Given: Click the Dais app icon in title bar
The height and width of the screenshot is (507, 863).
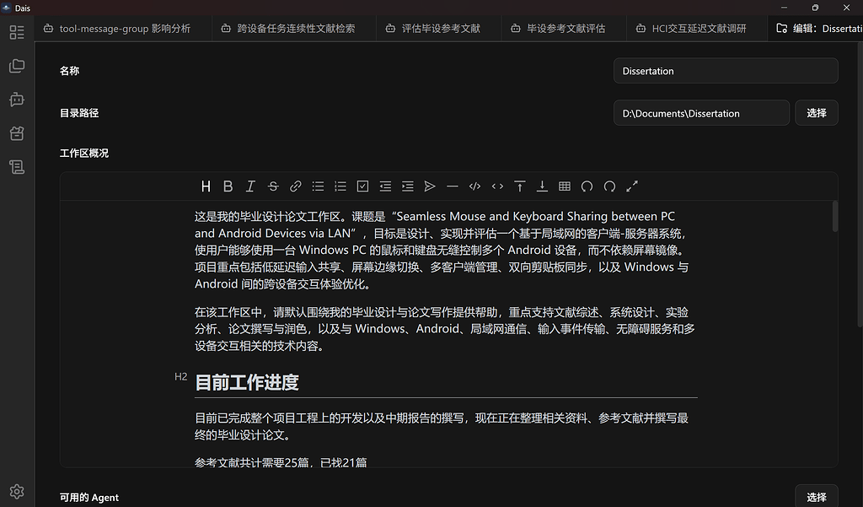Looking at the screenshot, I should coord(7,8).
